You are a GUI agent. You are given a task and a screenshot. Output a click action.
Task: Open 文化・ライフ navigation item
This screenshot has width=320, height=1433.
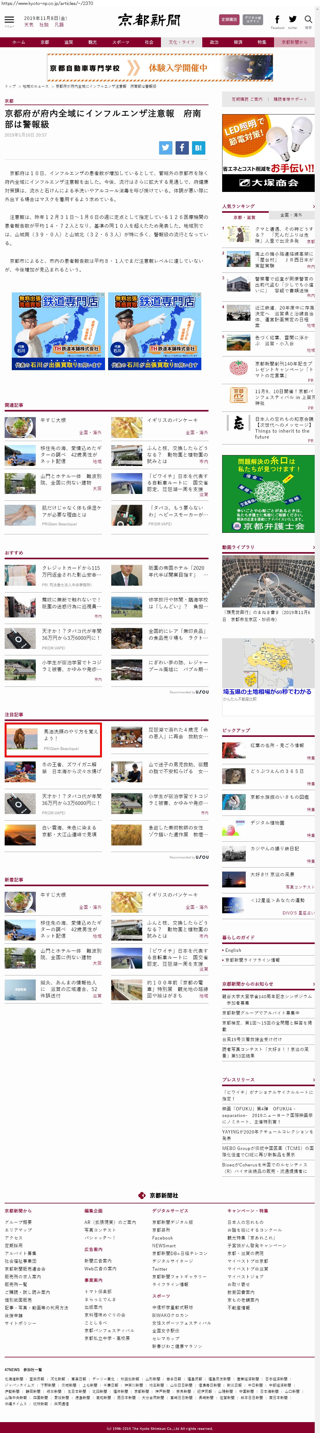[181, 42]
